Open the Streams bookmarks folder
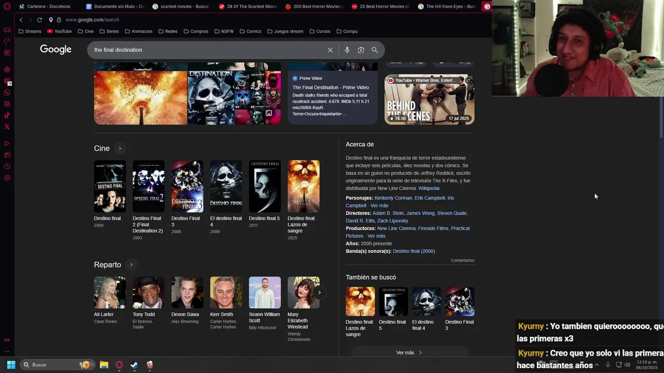664x373 pixels. click(30, 31)
